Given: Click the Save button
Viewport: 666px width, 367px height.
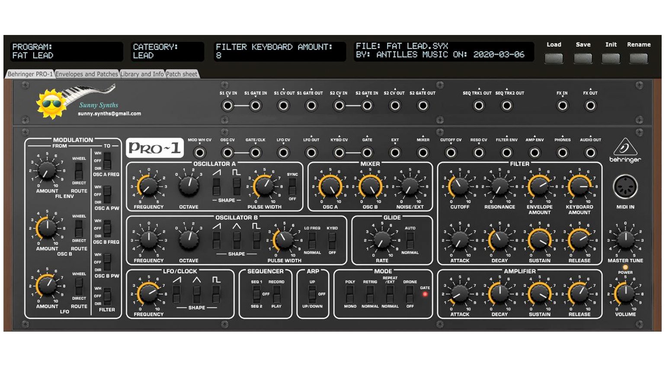Looking at the screenshot, I should click(x=583, y=58).
